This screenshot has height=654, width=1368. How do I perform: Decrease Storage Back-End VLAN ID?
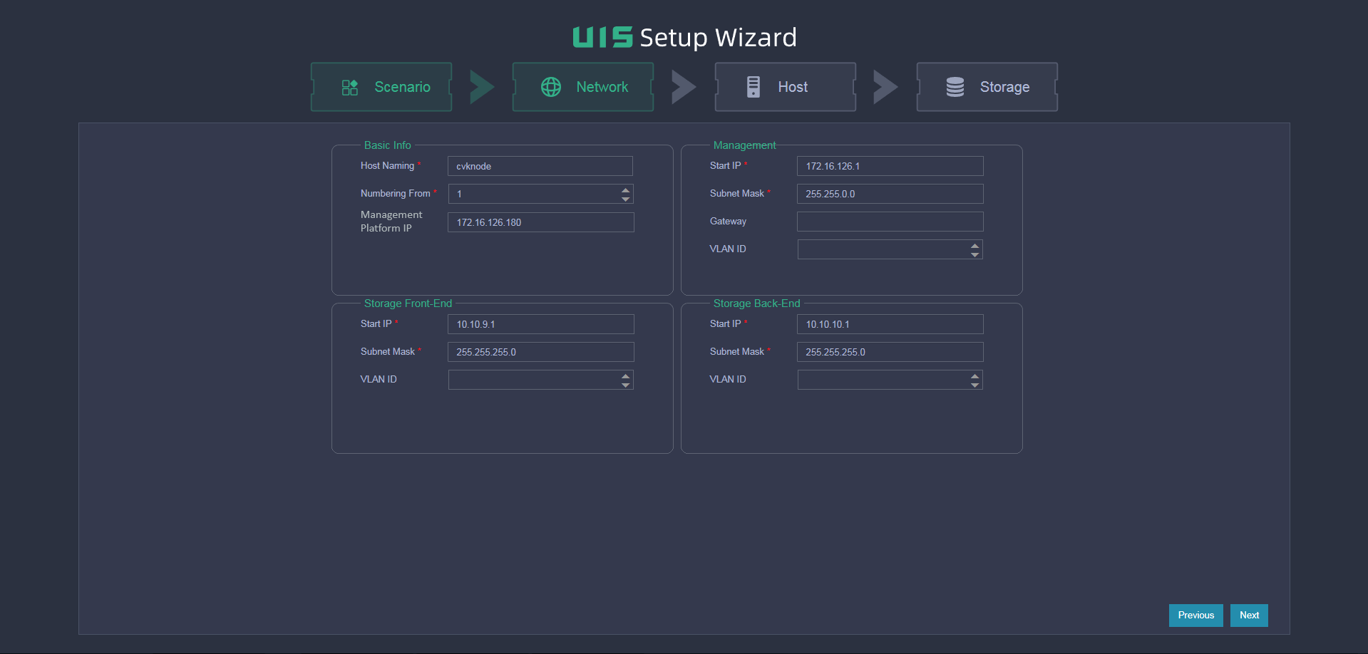(975, 385)
